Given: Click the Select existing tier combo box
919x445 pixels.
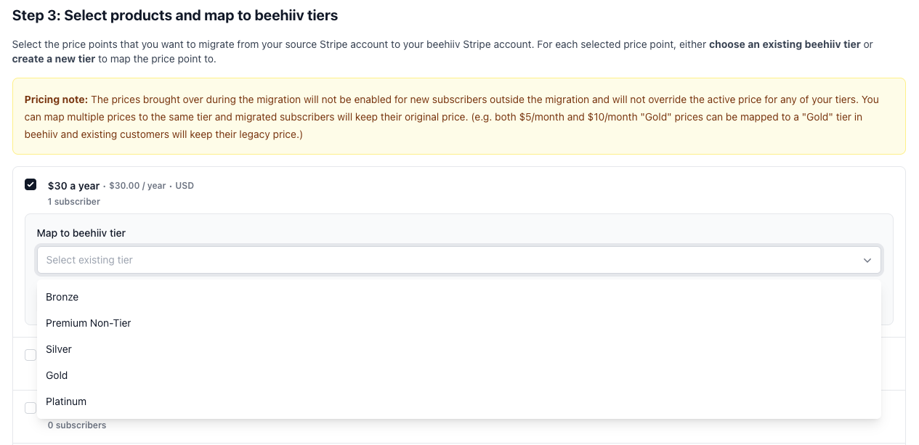Looking at the screenshot, I should (x=450, y=260).
